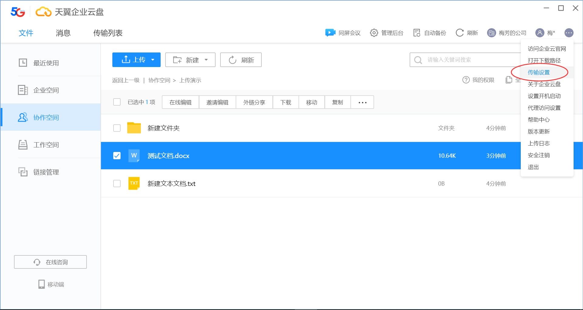Tick the checkbox for 新建文件夹

pyautogui.click(x=117, y=128)
